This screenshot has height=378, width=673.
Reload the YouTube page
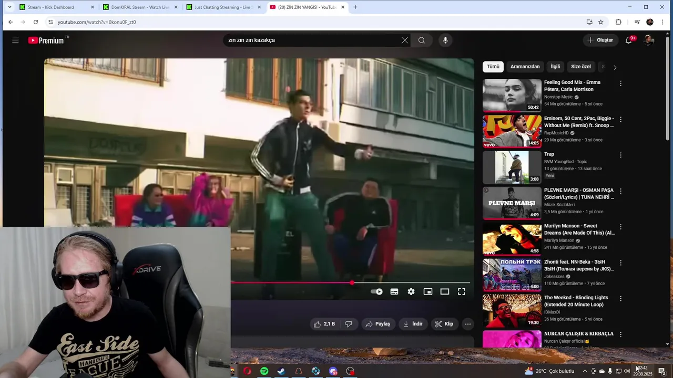click(35, 22)
